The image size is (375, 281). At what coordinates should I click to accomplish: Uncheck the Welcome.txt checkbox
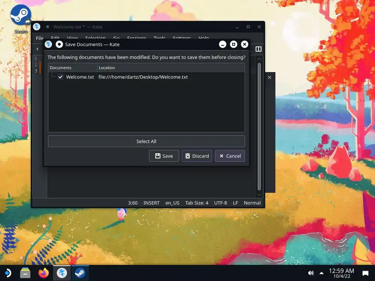60,77
